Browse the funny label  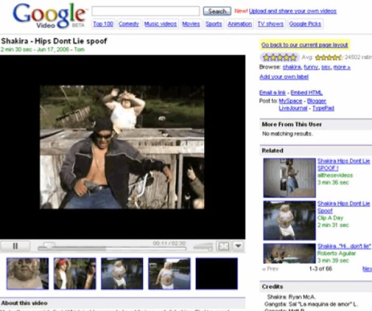tap(311, 67)
